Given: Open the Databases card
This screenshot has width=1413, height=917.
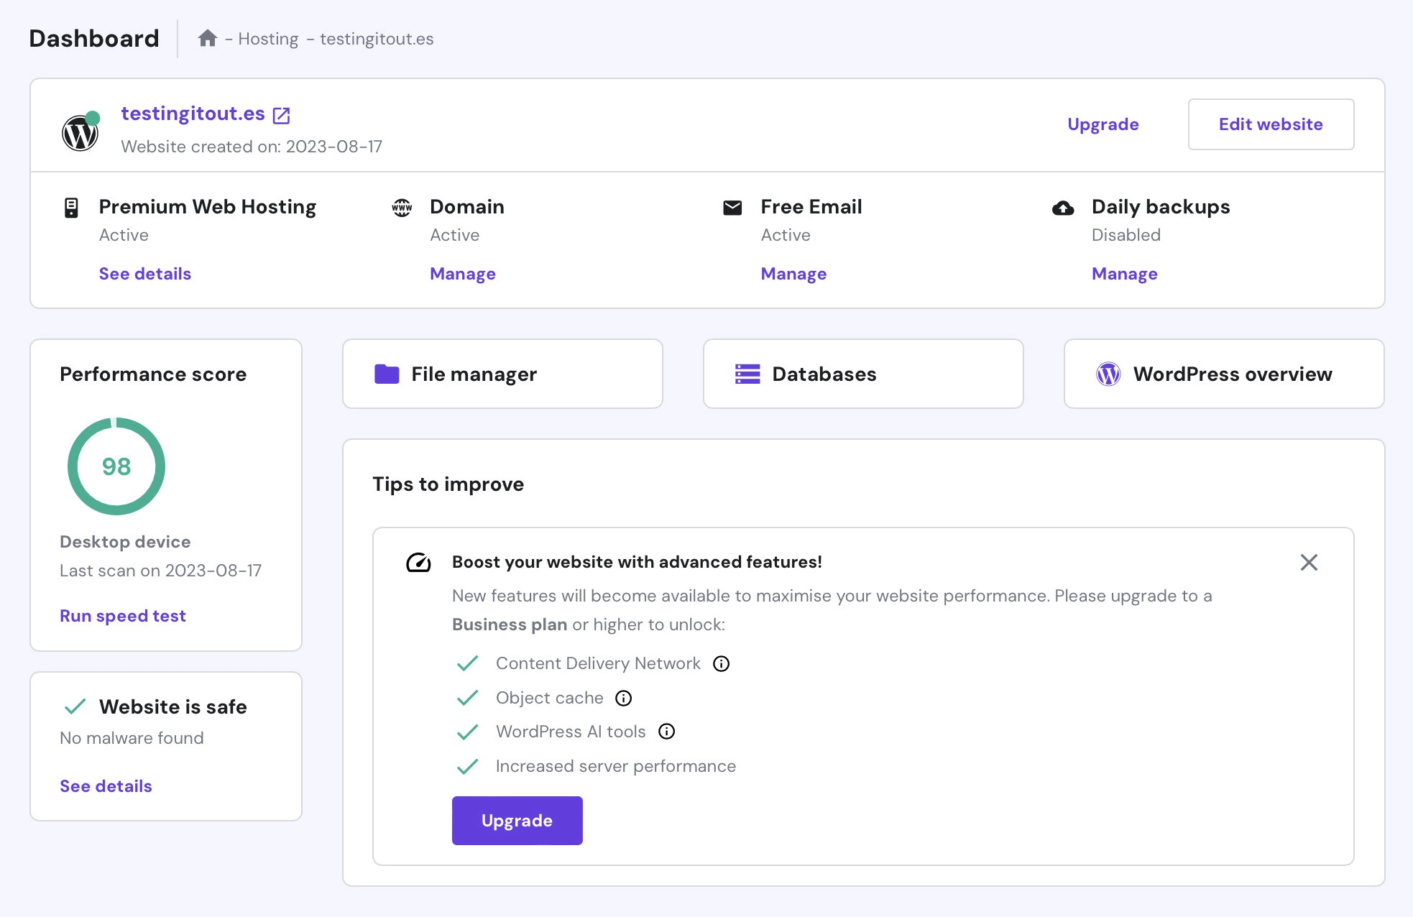Looking at the screenshot, I should 863,374.
